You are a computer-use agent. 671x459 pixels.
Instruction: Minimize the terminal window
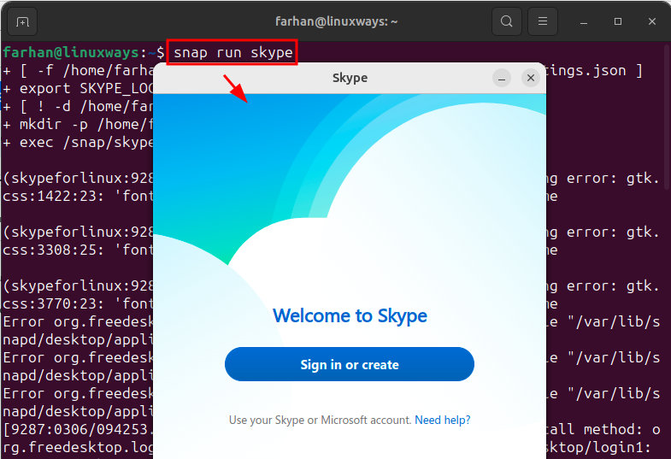pos(584,22)
